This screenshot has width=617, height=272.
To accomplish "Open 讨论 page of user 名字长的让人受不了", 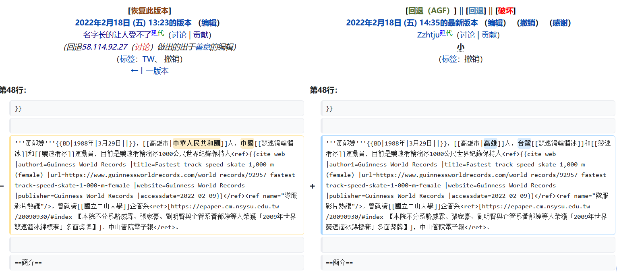I will pyautogui.click(x=179, y=35).
